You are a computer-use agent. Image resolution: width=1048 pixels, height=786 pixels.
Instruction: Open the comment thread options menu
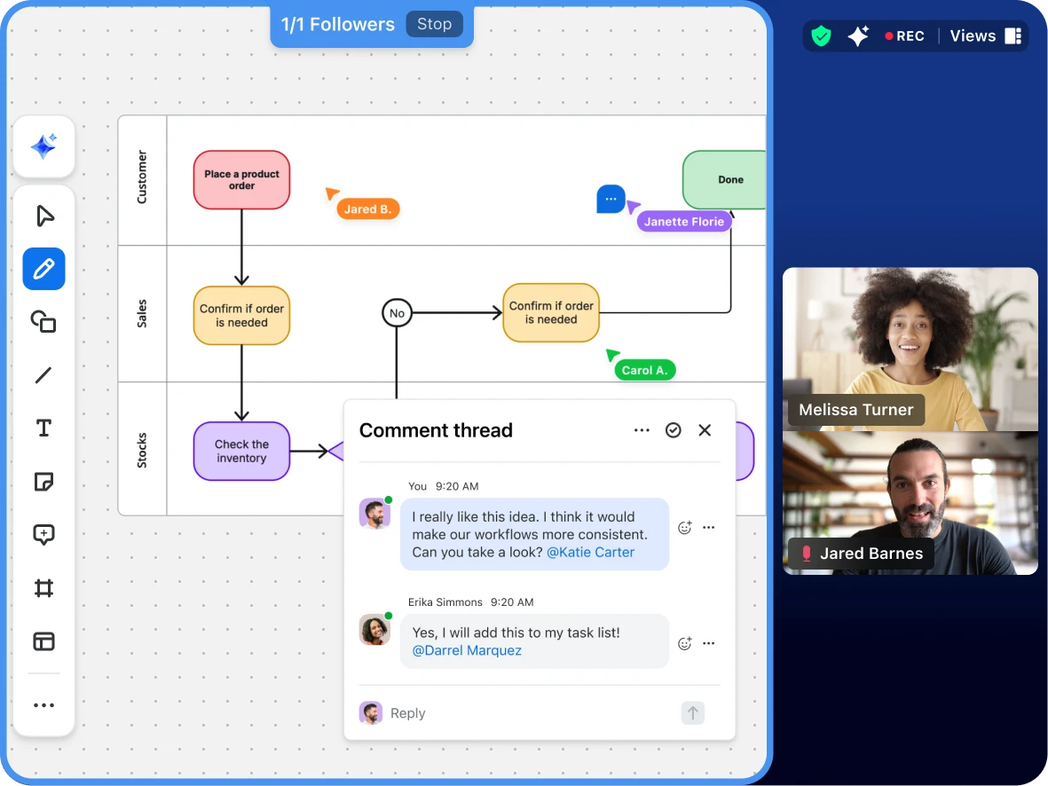[x=642, y=430]
